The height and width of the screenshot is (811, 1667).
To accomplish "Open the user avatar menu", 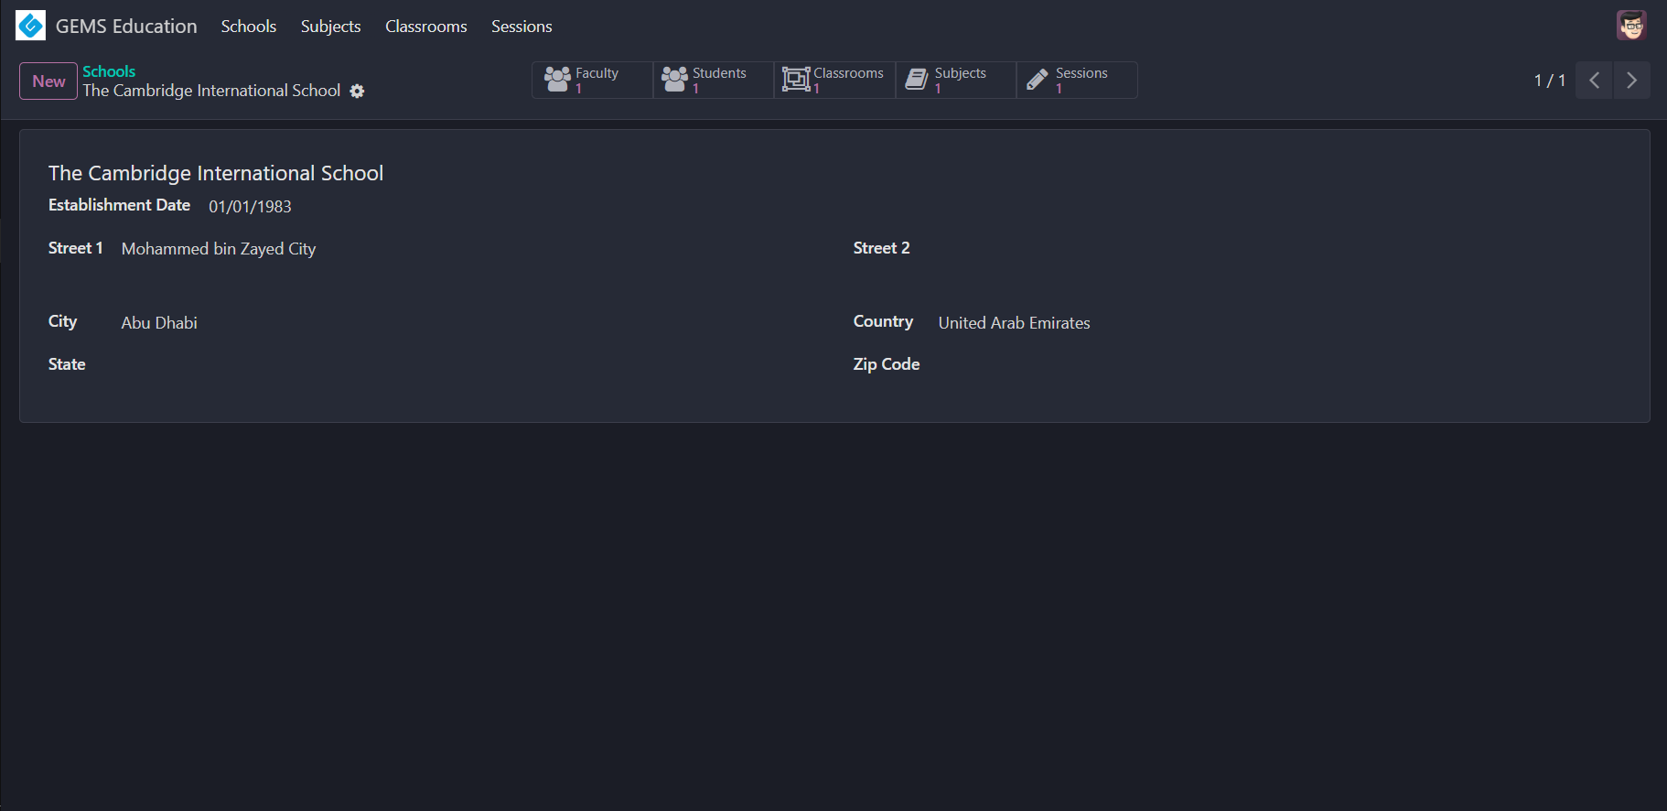I will coord(1631,26).
